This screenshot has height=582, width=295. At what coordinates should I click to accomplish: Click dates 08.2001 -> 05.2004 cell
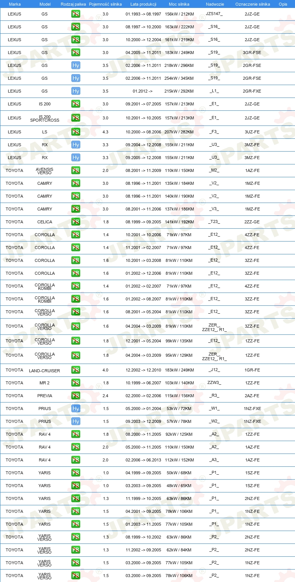pos(143,312)
